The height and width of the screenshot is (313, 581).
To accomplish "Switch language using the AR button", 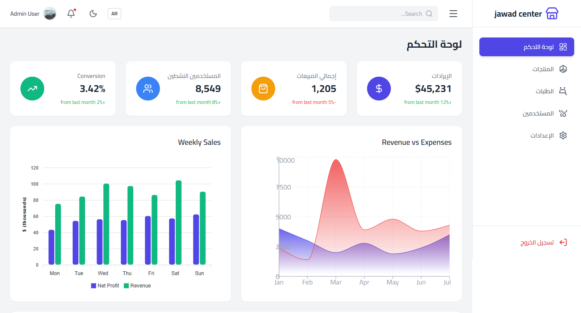I will 114,14.
